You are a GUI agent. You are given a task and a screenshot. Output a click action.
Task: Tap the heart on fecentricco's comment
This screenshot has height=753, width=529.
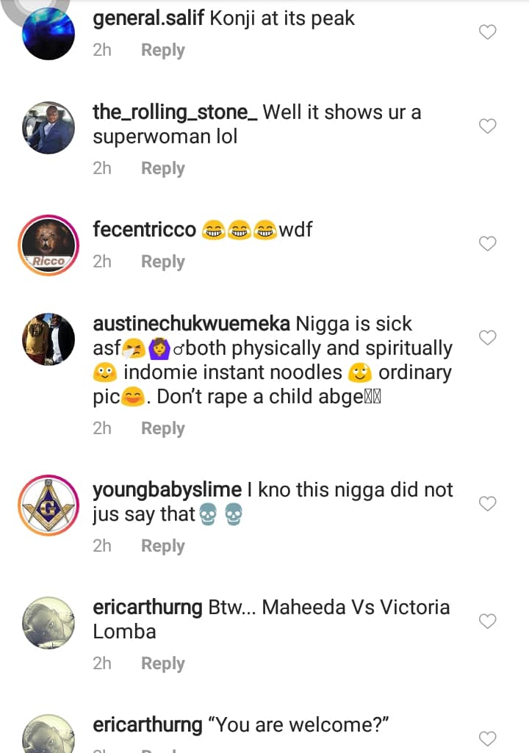coord(488,244)
